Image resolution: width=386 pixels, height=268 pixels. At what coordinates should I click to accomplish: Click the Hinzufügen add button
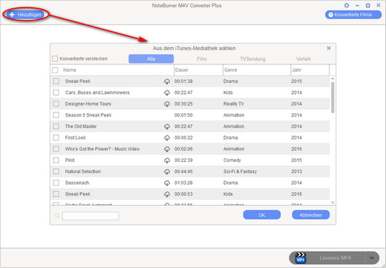pyautogui.click(x=25, y=15)
